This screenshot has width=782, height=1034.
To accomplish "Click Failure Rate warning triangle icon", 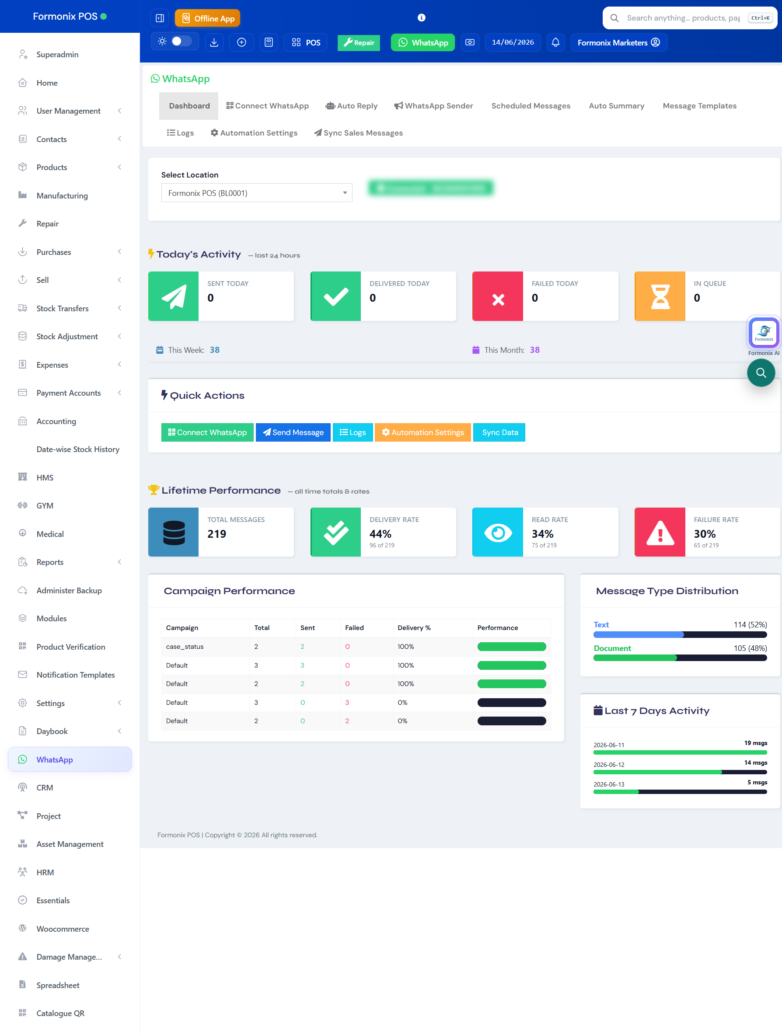I will [660, 532].
